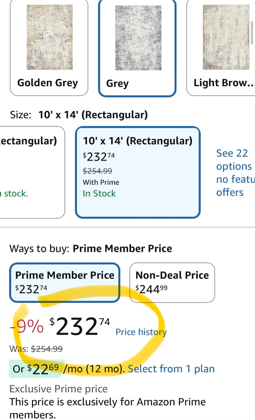Screen dimensions: 255x420
Task: Tap the $22.69 per month installment badge
Action: tap(36, 369)
